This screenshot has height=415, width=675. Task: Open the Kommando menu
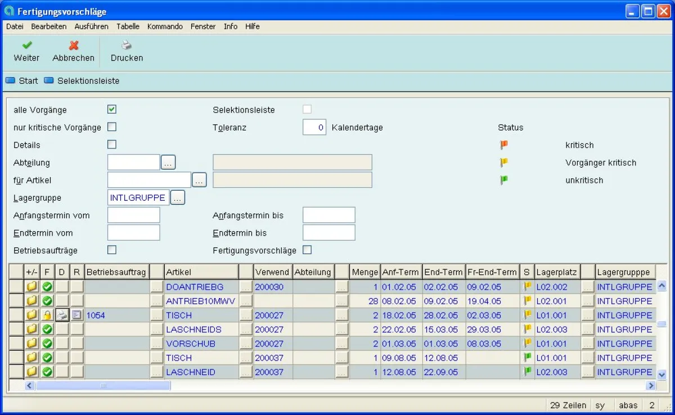pyautogui.click(x=165, y=26)
